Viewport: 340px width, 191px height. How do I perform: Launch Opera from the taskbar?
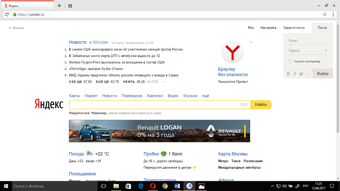click(x=153, y=186)
